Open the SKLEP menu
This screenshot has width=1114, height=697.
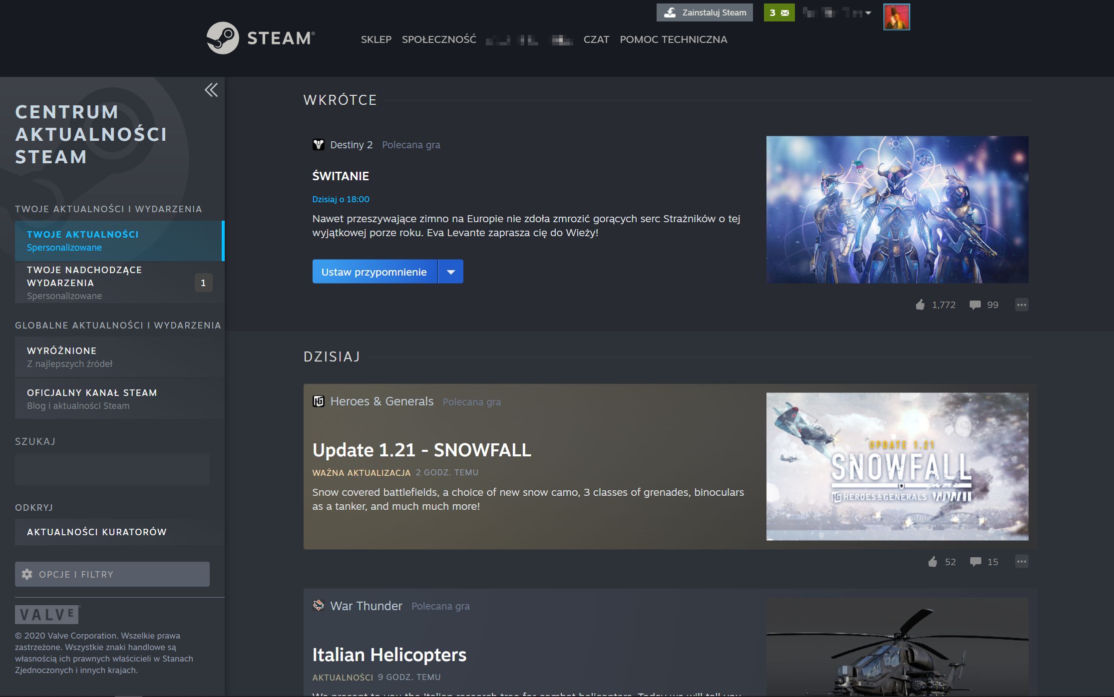376,39
